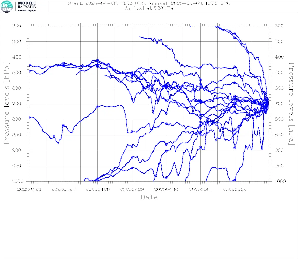The image size is (298, 259).
Task: Click the right axis 600 label
Action: pos(279,88)
